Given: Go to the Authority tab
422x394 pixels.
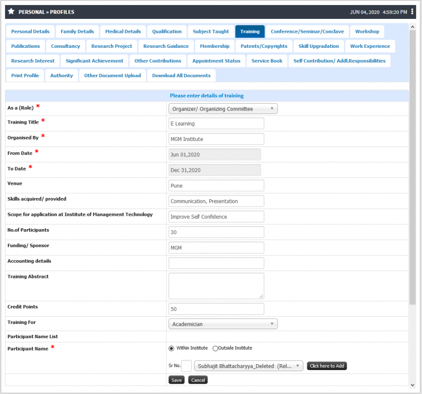Looking at the screenshot, I should click(62, 76).
